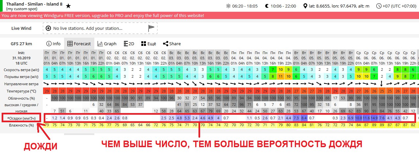419x156 pixels.
Task: Open the Graph tab
Action: 107,44
